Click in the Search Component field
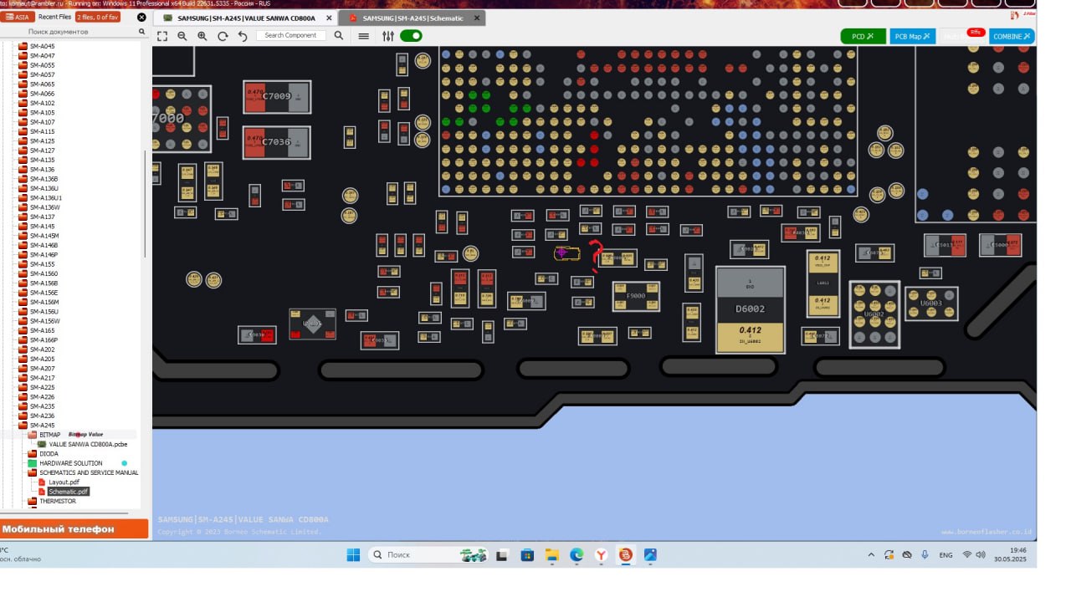 pos(291,36)
